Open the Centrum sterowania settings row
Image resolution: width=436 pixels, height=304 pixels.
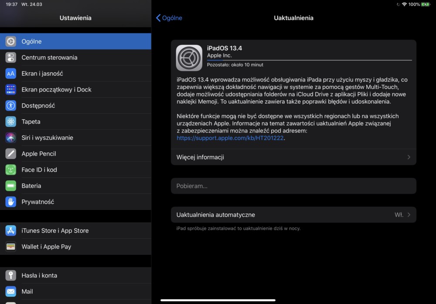click(x=75, y=57)
